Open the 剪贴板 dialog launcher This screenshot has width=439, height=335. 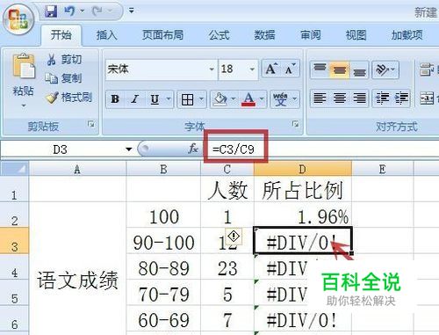click(x=91, y=124)
